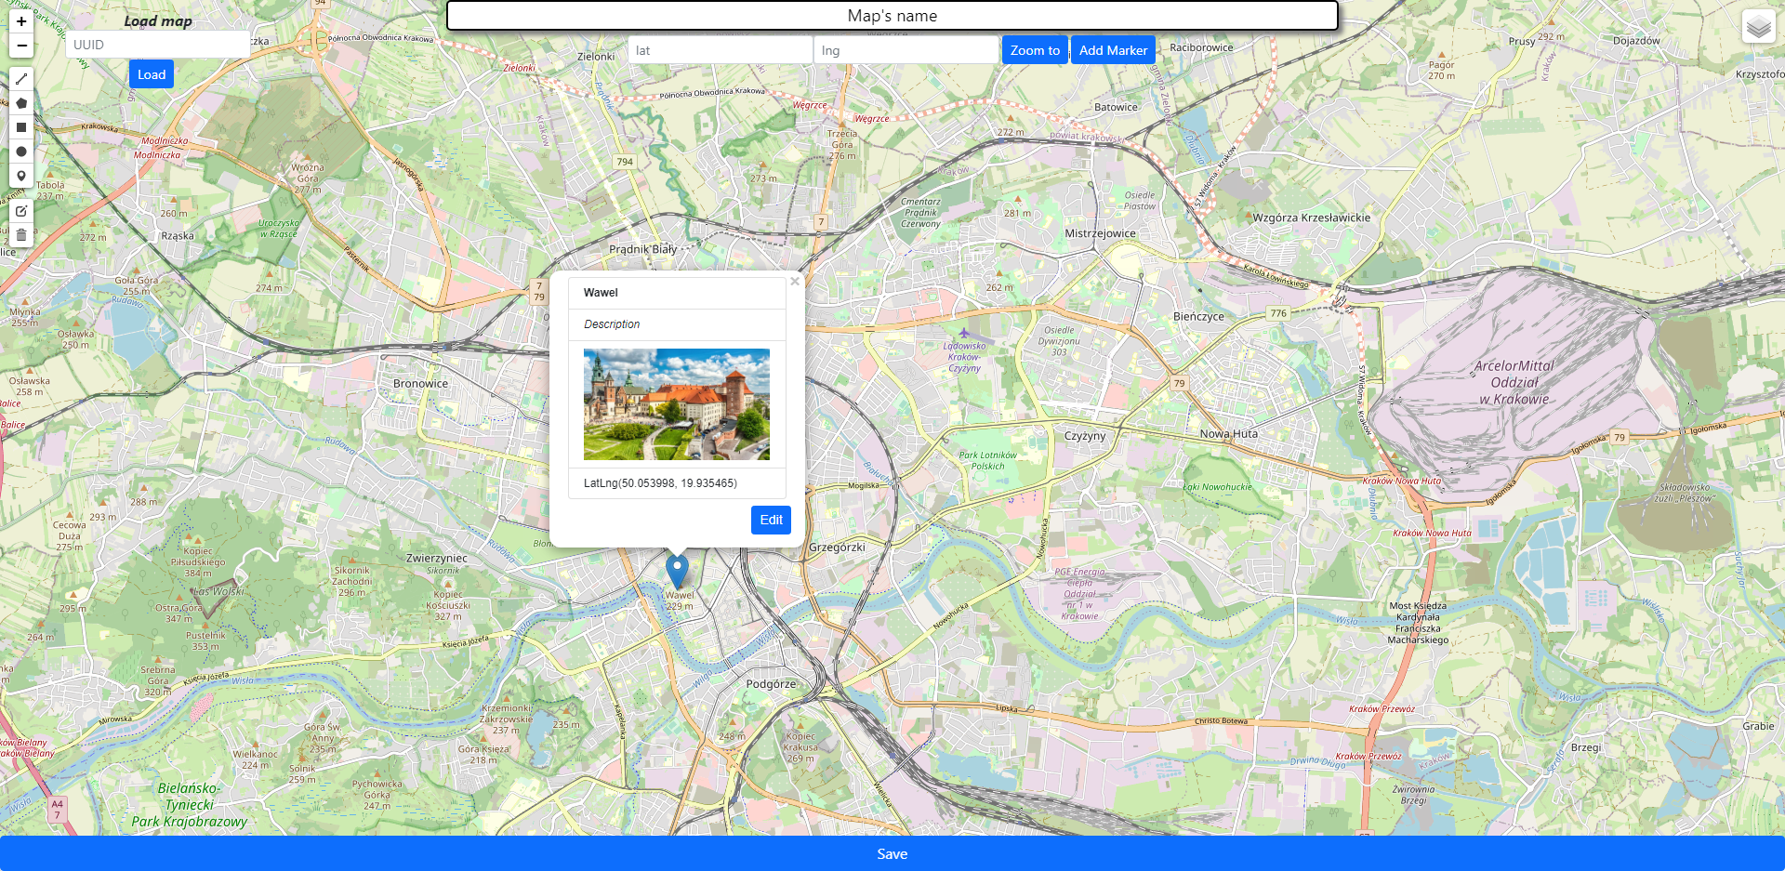Select the draw marker tool
Screen dimensions: 1785x871
pos(21,176)
